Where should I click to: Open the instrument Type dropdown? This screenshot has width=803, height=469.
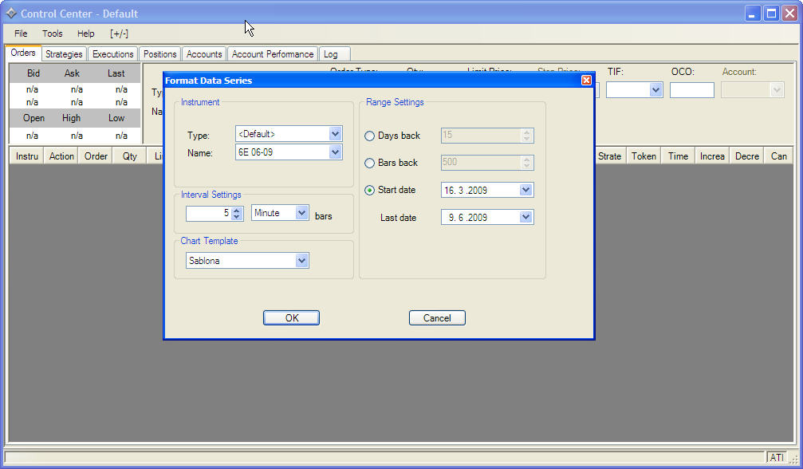point(335,134)
